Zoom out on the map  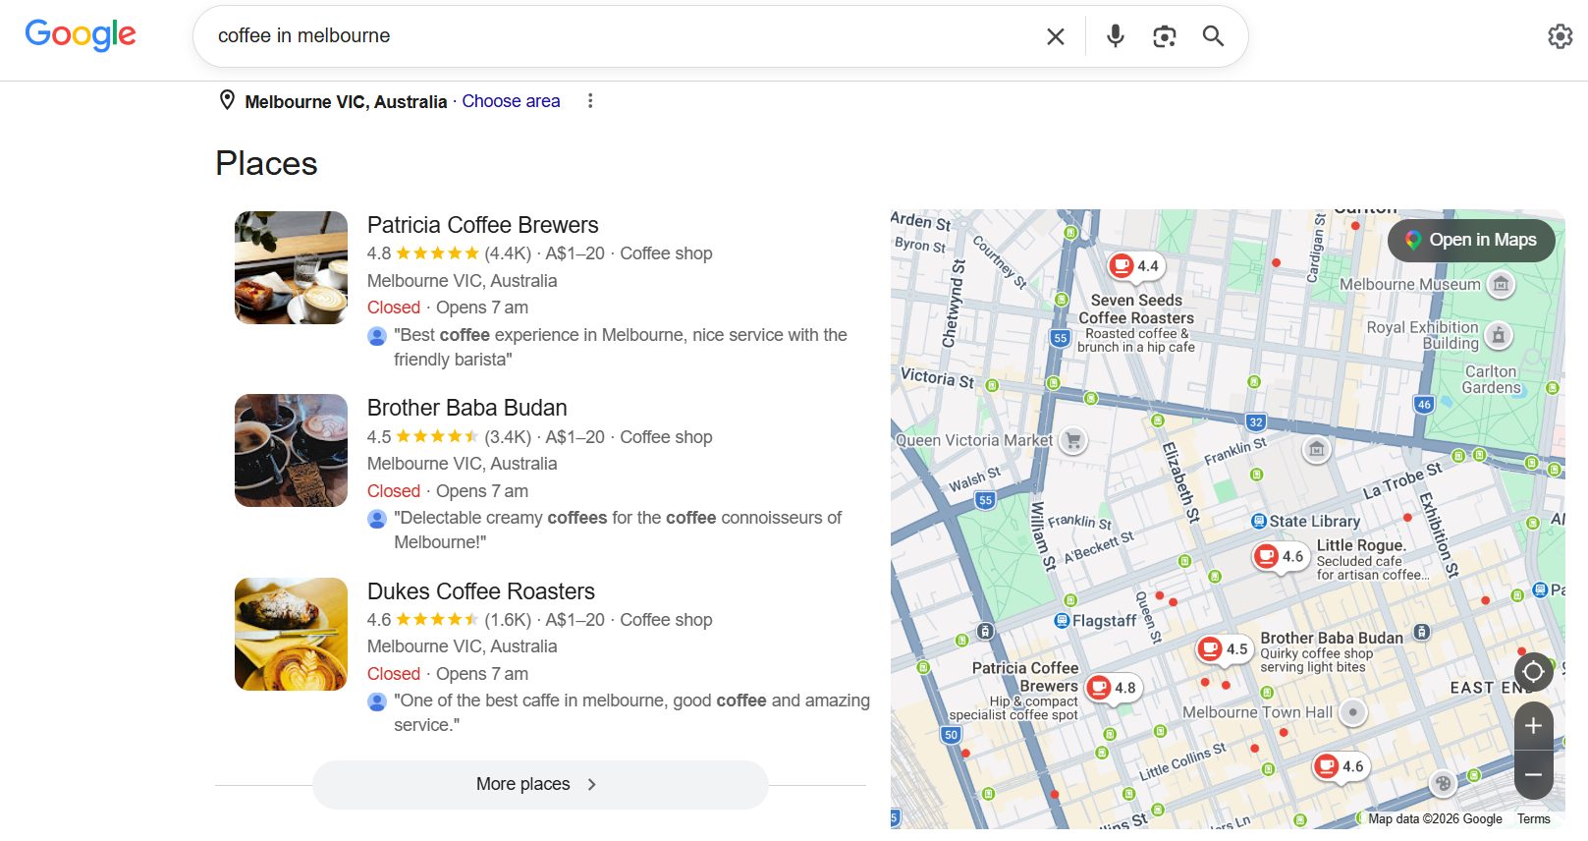[x=1533, y=775]
